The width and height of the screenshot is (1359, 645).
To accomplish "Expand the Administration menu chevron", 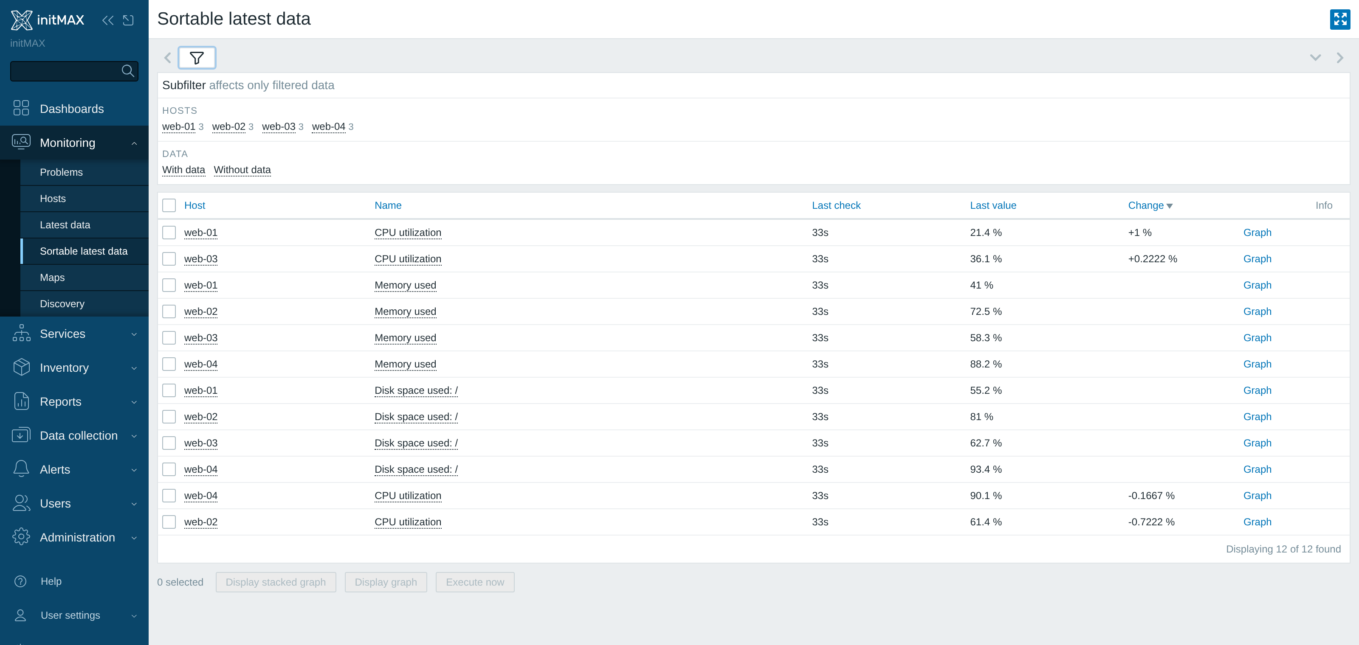I will point(134,538).
